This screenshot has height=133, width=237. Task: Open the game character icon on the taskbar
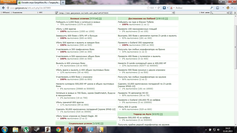click(48, 129)
